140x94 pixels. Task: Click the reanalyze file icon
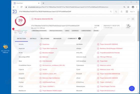128,19
